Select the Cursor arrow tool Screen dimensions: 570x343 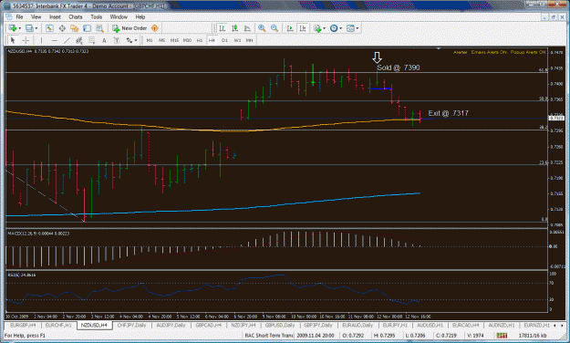(x=13, y=40)
